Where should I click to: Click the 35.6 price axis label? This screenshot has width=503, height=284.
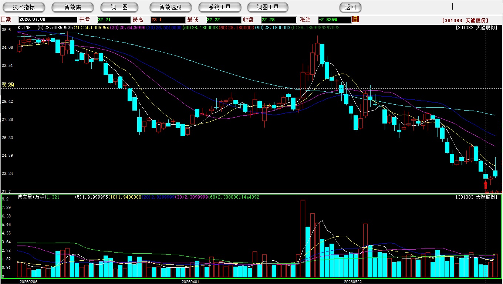pyautogui.click(x=6, y=29)
